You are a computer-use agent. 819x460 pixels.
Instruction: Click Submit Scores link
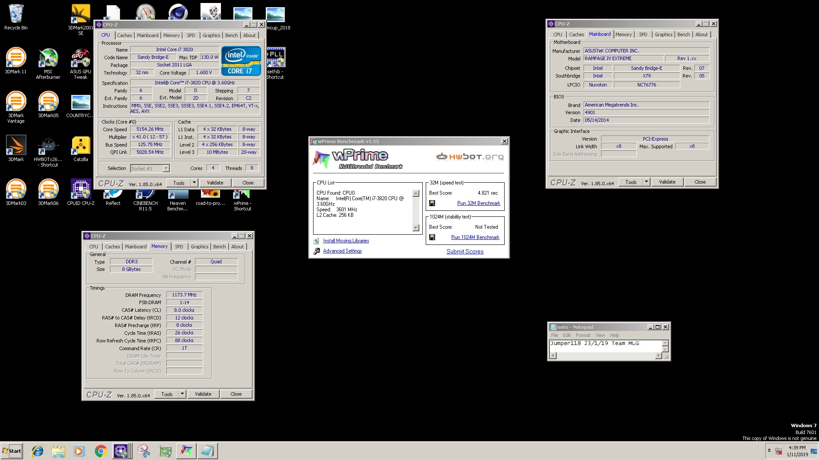465,252
